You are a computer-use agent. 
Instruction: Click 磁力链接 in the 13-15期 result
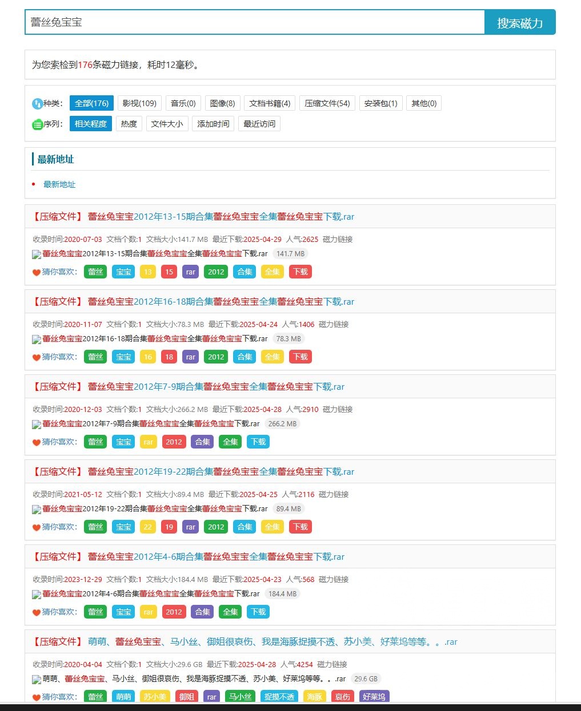click(x=338, y=239)
